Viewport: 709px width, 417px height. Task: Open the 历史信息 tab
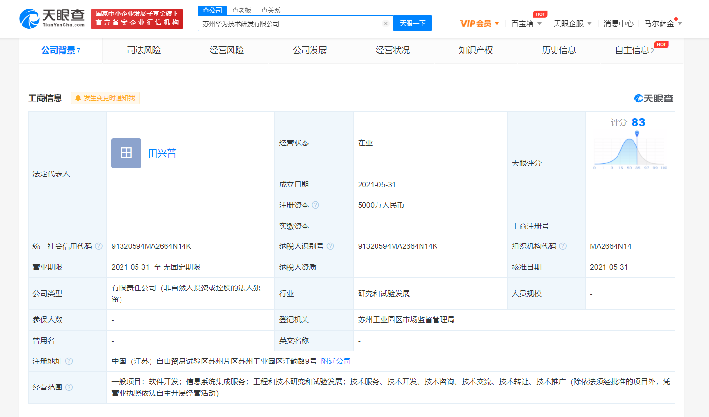[x=558, y=50]
